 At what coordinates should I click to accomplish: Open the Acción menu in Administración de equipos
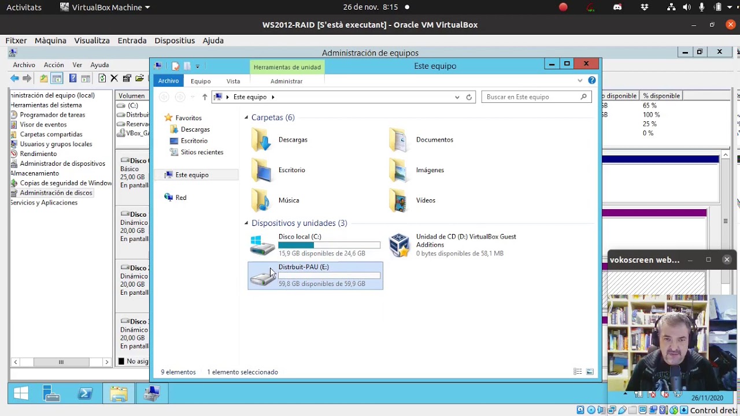(x=54, y=65)
